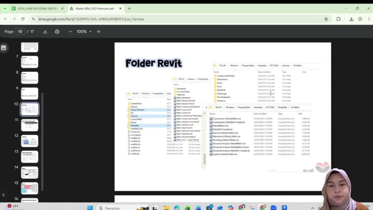View site information icon in address bar
373x210 pixels.
(x=33, y=19)
